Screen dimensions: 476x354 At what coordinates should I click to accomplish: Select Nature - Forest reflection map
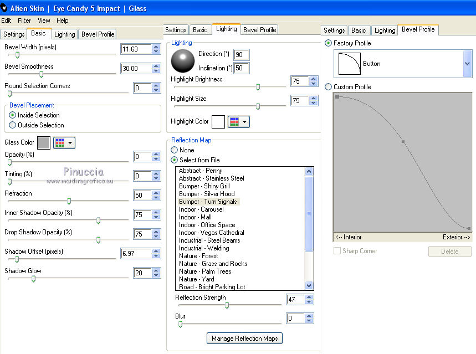click(x=198, y=256)
